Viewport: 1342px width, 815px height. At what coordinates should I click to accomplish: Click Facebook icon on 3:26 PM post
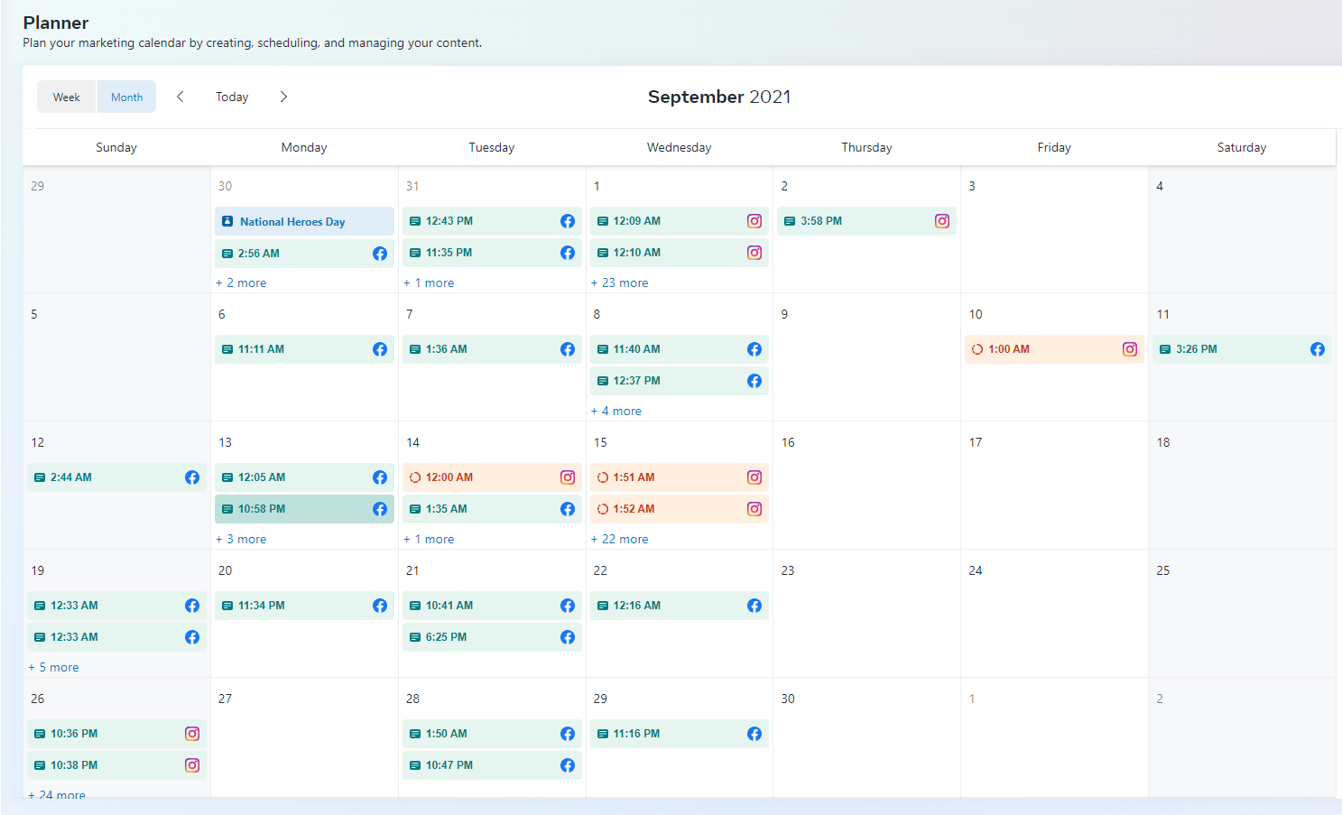coord(1318,349)
